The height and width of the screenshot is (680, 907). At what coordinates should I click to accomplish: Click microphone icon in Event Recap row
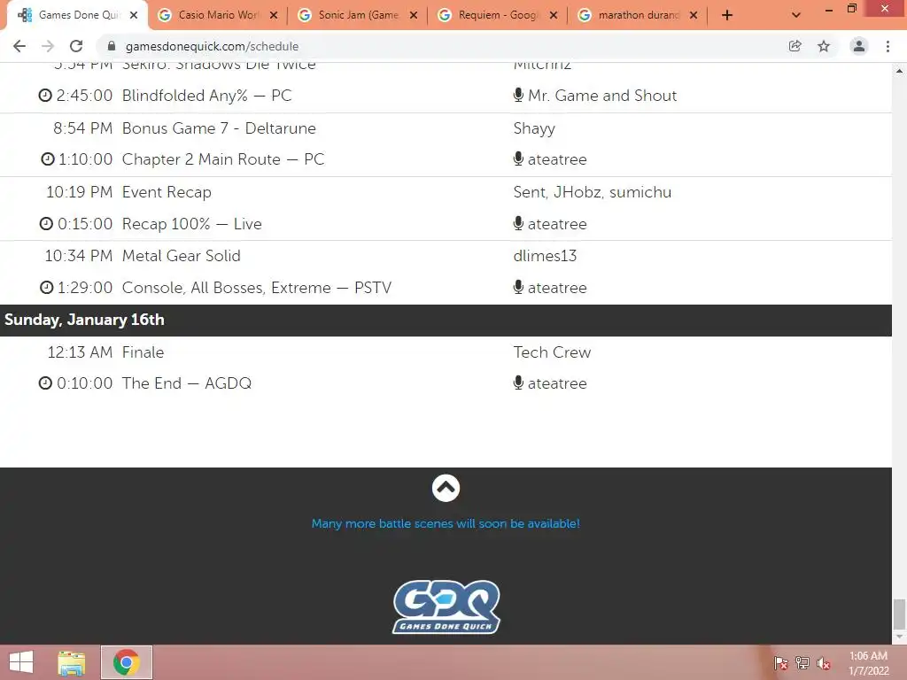pos(518,223)
